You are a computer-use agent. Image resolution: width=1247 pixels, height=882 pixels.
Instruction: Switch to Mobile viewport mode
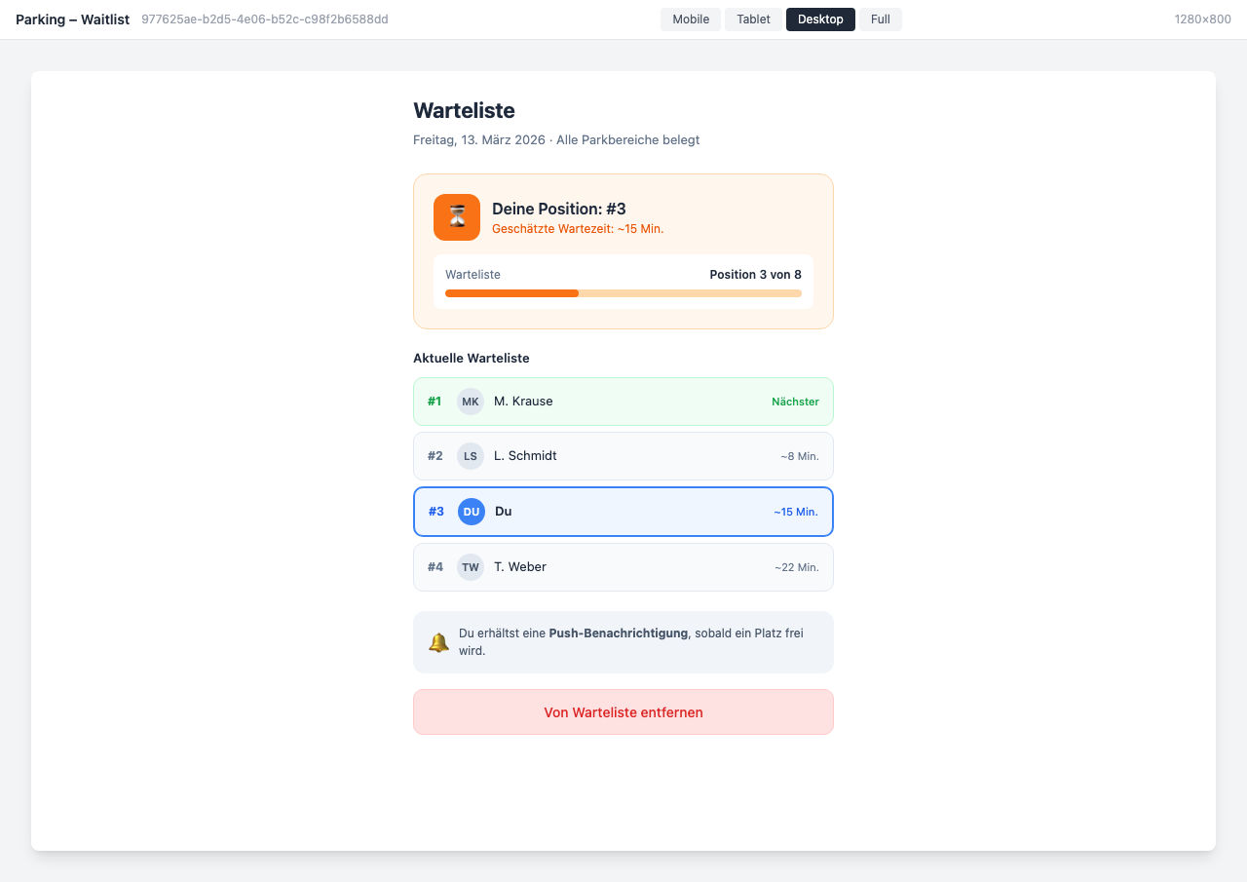coord(690,19)
